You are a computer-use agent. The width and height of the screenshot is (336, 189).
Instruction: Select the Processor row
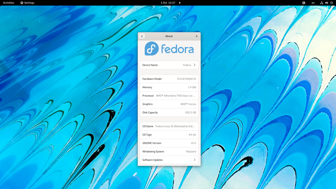tap(169, 96)
